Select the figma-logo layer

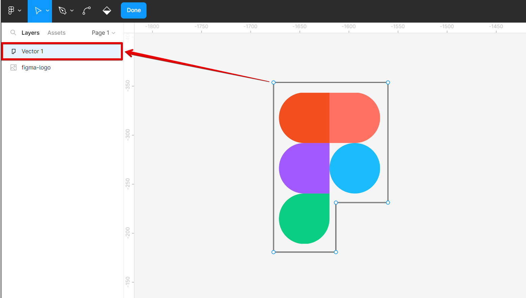pyautogui.click(x=36, y=67)
